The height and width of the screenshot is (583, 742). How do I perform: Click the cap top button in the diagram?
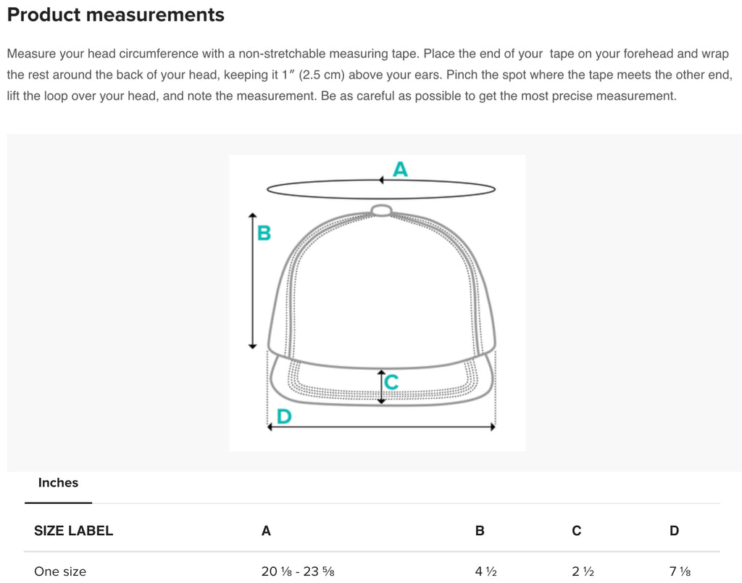click(x=381, y=210)
